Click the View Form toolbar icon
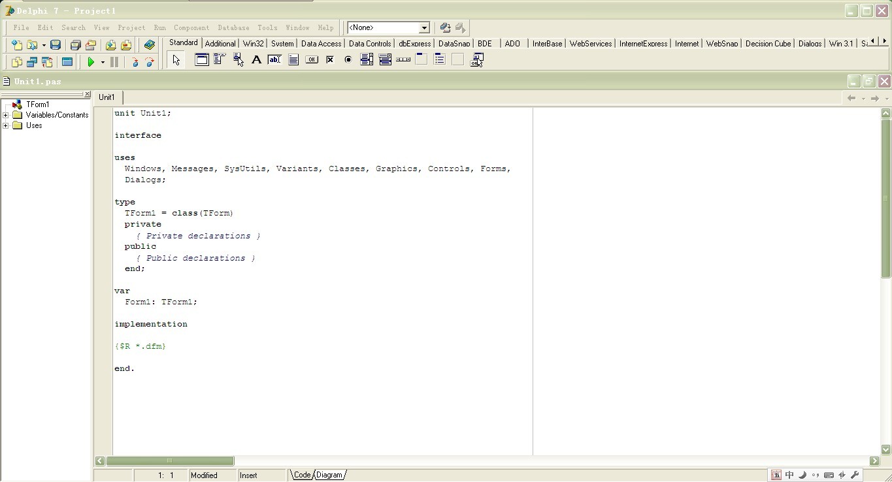This screenshot has width=892, height=482. click(31, 62)
